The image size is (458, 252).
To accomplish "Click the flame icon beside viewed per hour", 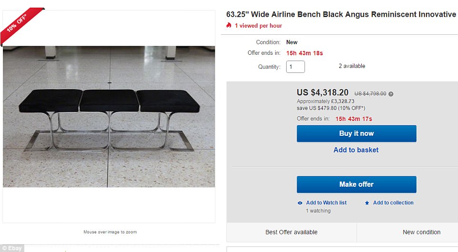I will click(229, 25).
